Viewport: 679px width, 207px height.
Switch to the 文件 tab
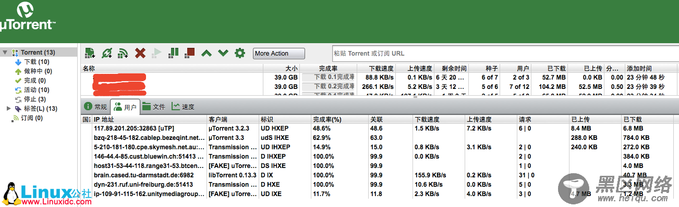click(x=154, y=107)
